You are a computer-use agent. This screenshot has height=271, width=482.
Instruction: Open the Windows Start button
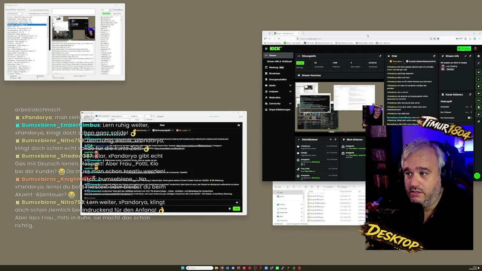pyautogui.click(x=183, y=268)
